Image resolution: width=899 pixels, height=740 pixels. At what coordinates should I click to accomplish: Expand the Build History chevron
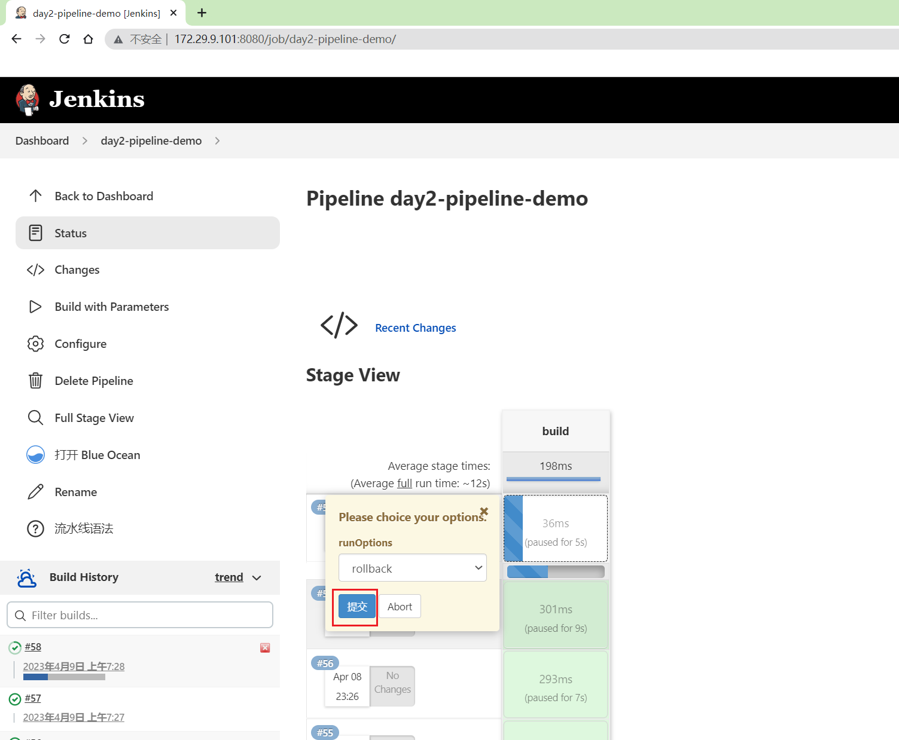pyautogui.click(x=257, y=578)
